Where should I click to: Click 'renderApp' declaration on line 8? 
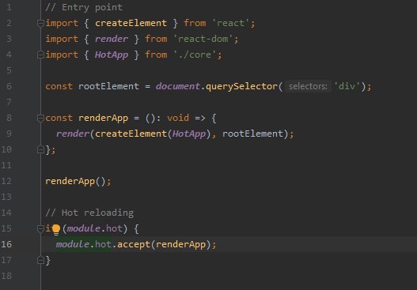(103, 118)
